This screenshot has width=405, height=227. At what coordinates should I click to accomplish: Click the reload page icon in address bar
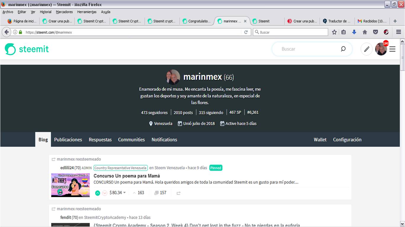click(246, 32)
